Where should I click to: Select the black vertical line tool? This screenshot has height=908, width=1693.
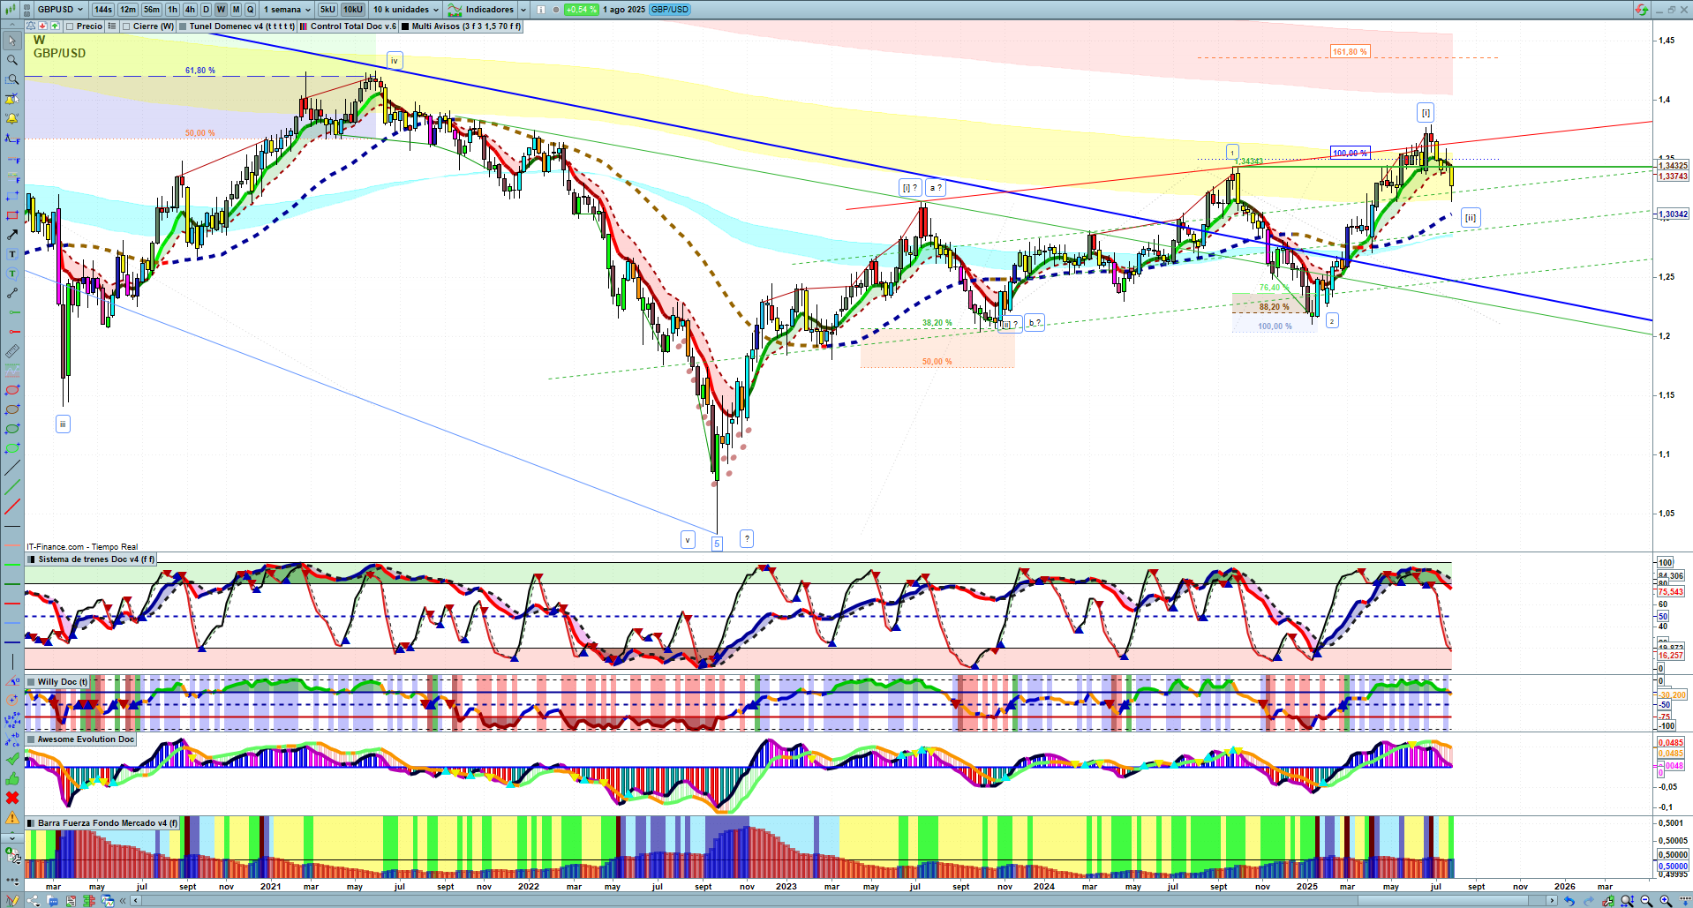(12, 662)
